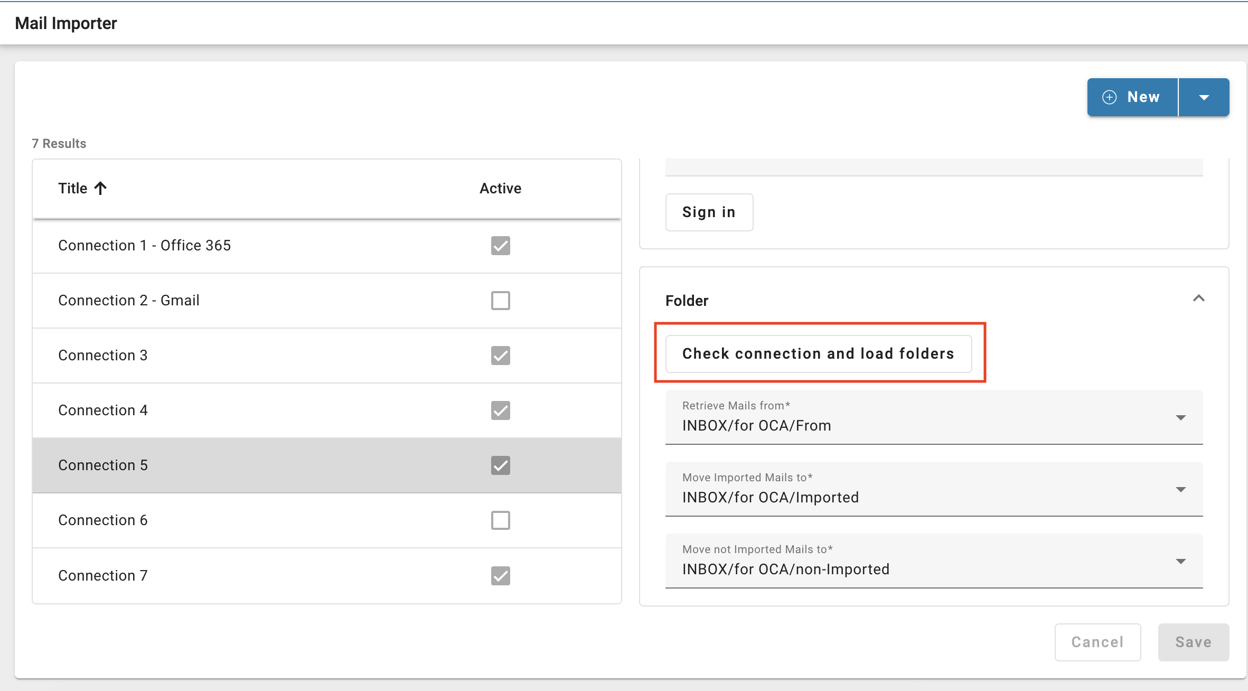Open Move not Imported Mails to dropdown

click(1181, 561)
